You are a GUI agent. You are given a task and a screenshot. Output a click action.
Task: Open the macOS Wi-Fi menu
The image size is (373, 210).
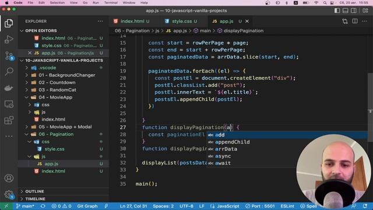(x=316, y=2)
